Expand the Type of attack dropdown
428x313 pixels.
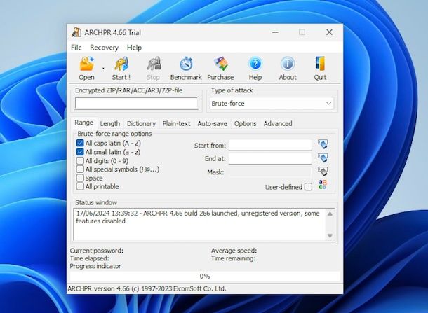tap(328, 104)
